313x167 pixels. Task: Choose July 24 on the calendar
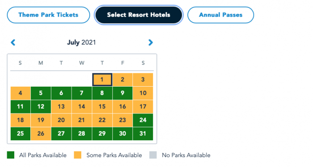[x=143, y=120]
